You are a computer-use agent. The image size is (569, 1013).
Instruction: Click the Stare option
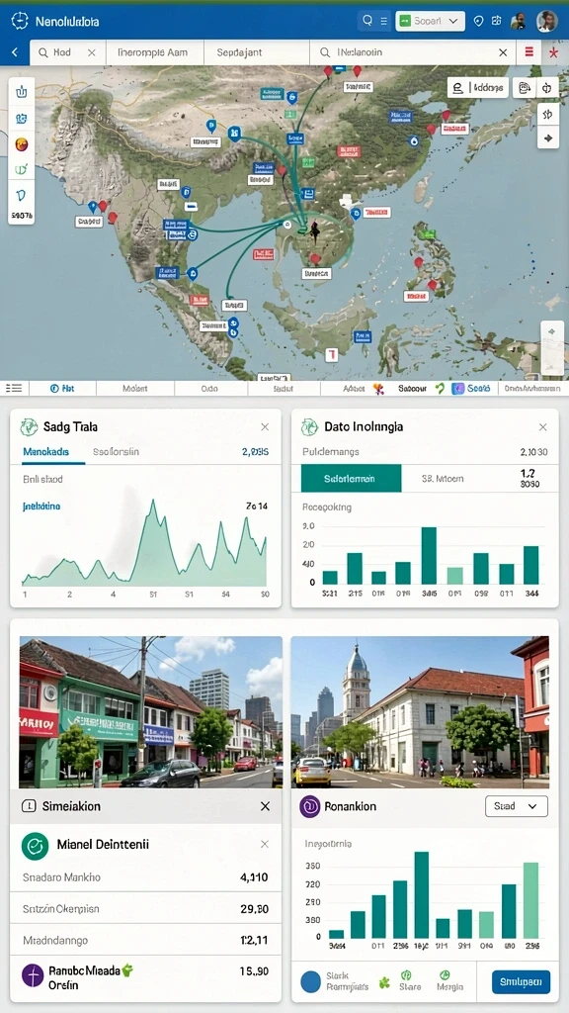[x=410, y=981]
